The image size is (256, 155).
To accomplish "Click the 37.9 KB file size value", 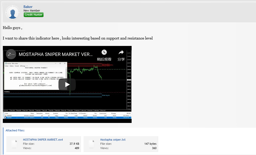I will (74, 144).
